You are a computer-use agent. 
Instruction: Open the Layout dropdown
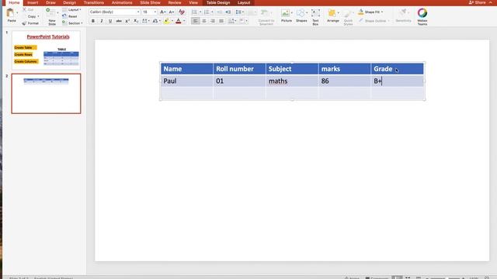(x=71, y=10)
